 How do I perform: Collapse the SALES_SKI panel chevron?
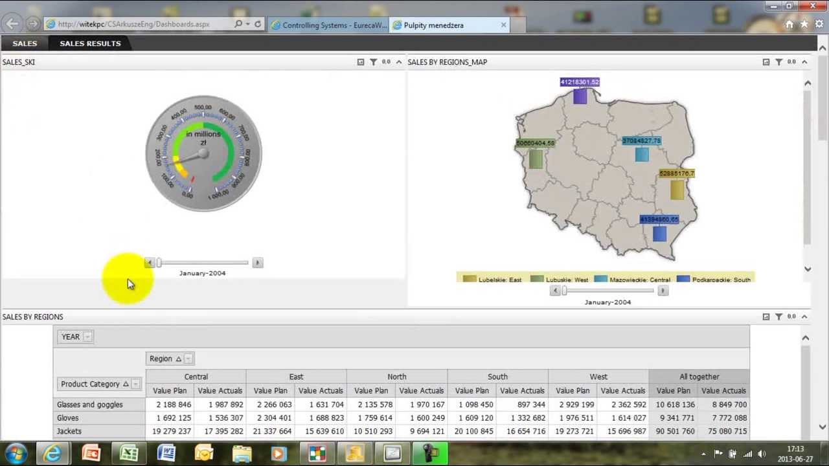point(399,61)
